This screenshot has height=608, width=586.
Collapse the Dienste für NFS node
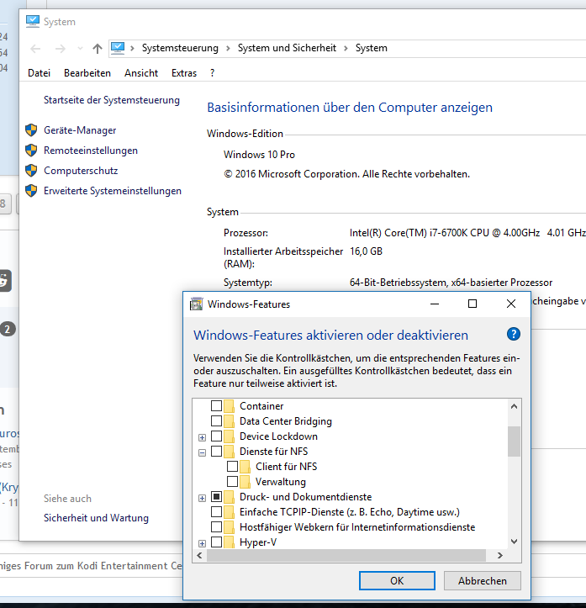click(x=202, y=452)
